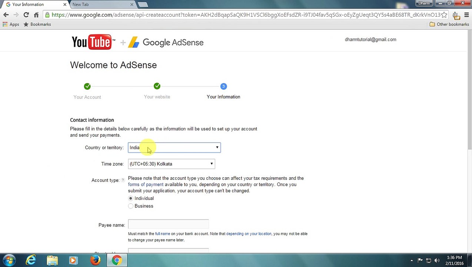Reload the AdSense page

click(26, 15)
